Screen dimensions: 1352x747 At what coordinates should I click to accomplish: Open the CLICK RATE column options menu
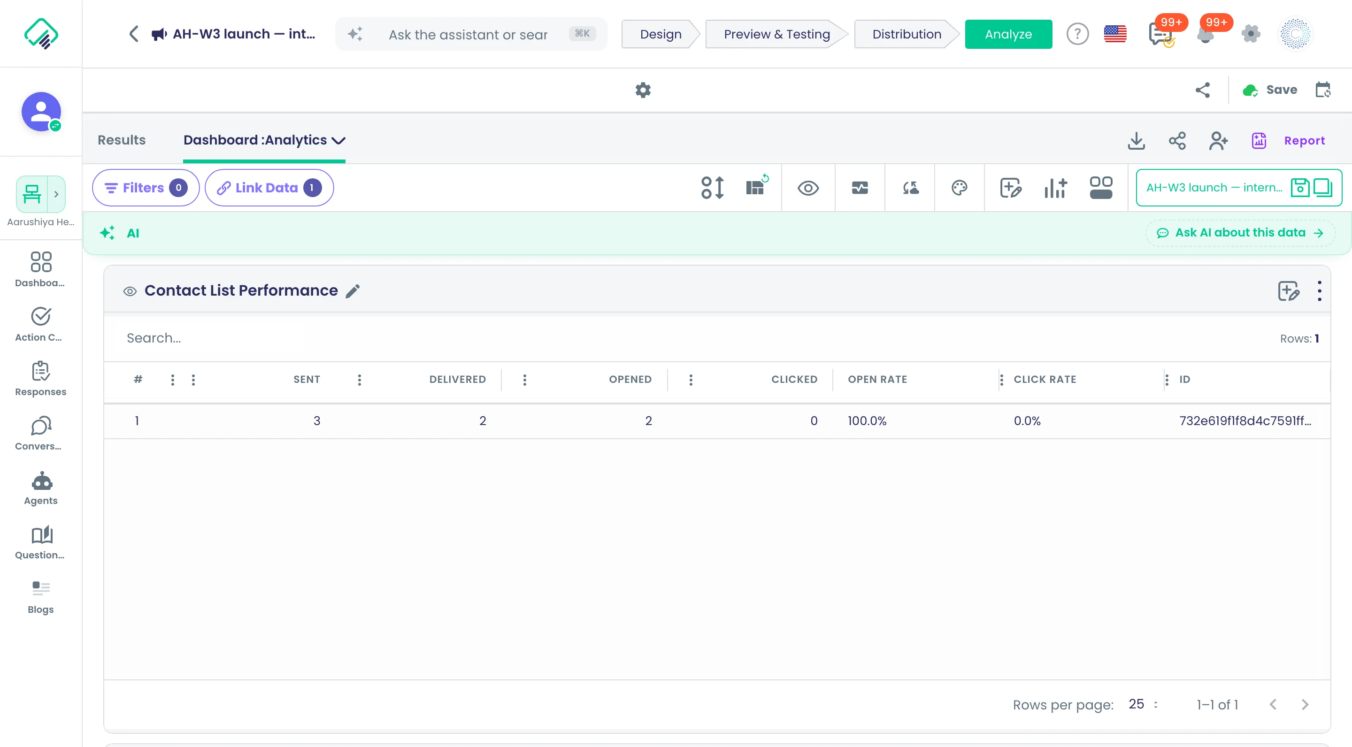tap(1167, 380)
